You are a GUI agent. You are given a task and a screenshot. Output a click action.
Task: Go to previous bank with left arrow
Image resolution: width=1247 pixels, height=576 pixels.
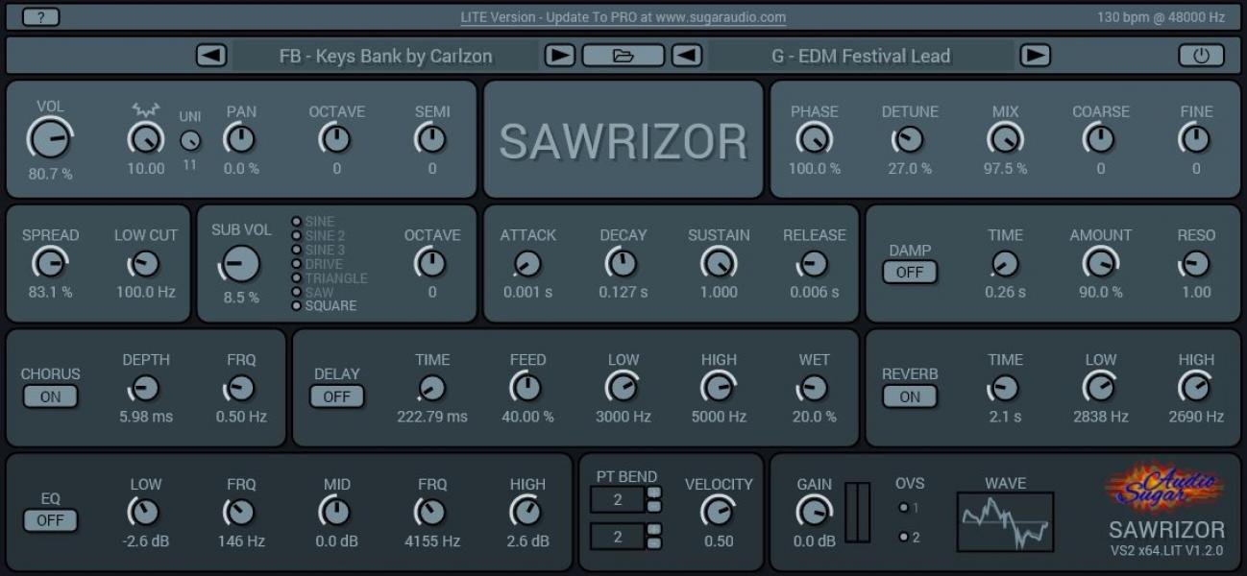tap(211, 56)
